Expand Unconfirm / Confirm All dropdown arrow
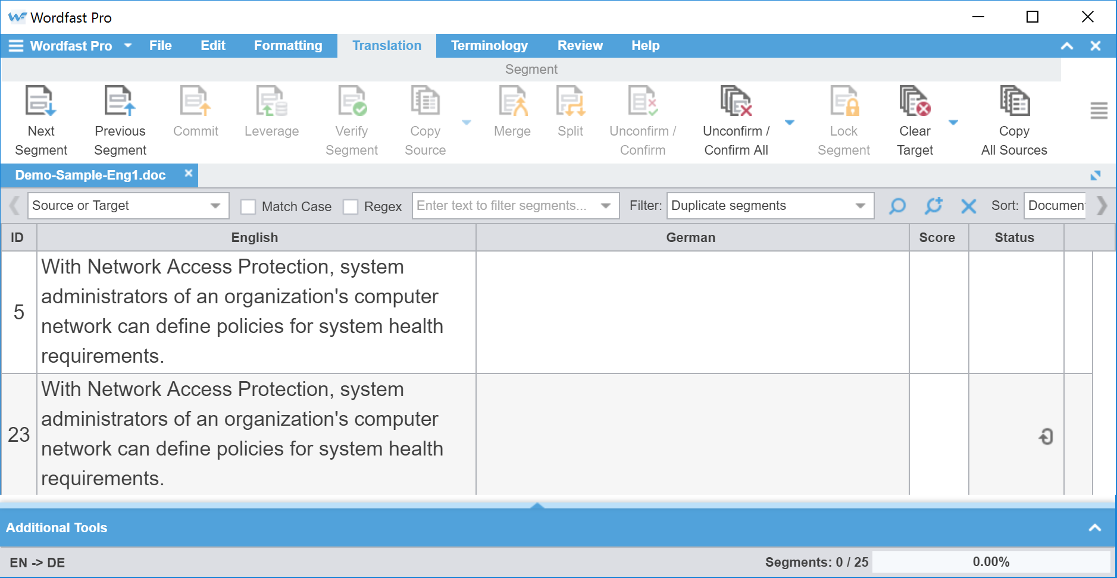 [790, 122]
